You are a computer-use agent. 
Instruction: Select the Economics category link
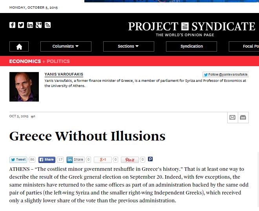[25, 61]
